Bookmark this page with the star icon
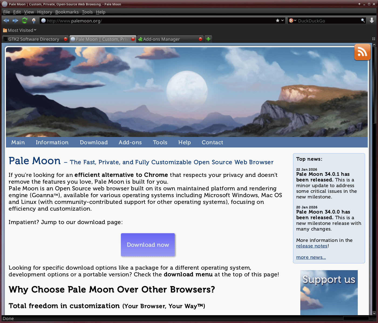The image size is (378, 323). click(x=277, y=20)
